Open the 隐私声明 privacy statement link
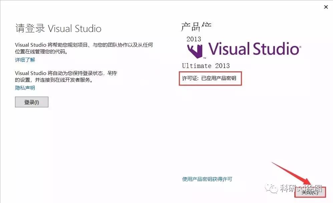This screenshot has width=333, height=203. 25,88
